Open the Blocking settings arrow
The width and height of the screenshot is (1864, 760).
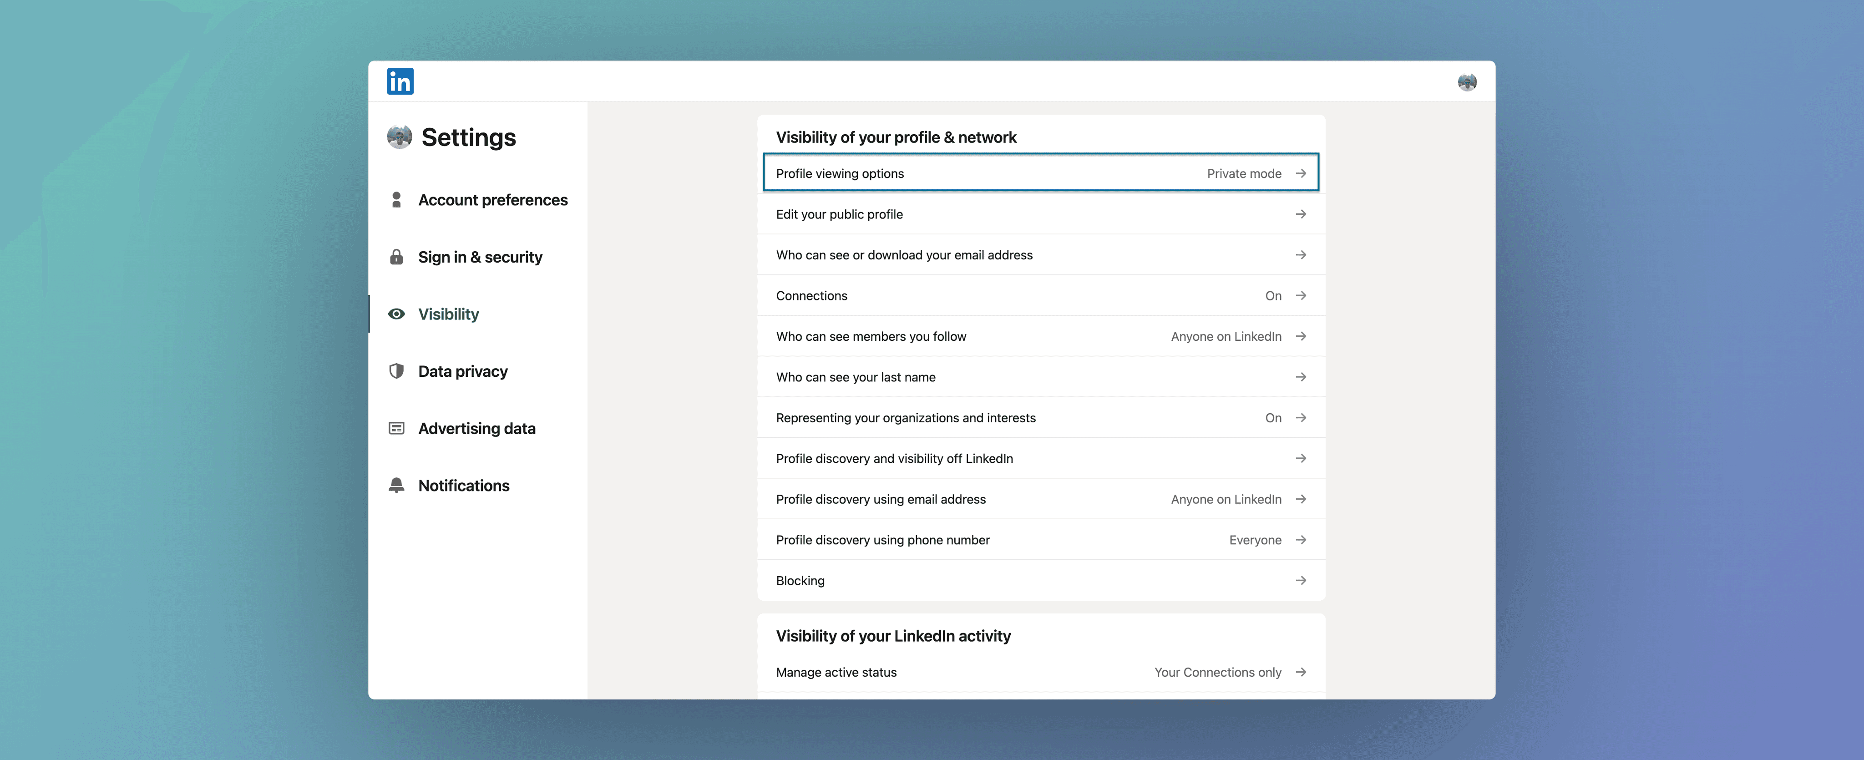[x=1301, y=580]
